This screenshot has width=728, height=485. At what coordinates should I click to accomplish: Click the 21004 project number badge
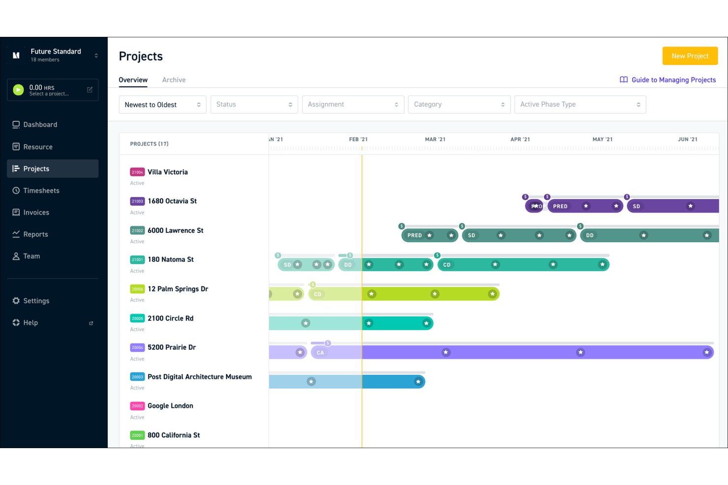tap(137, 172)
